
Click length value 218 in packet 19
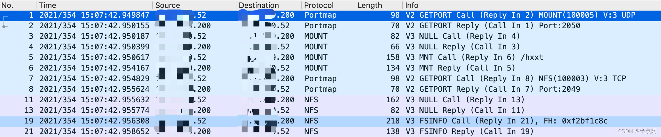tap(393, 121)
